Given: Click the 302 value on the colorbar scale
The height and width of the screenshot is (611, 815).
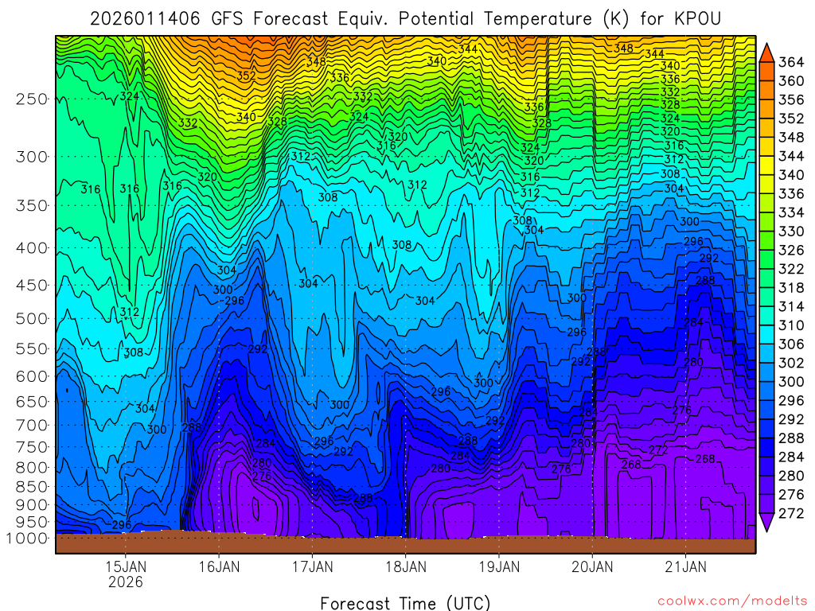Looking at the screenshot, I should click(791, 363).
